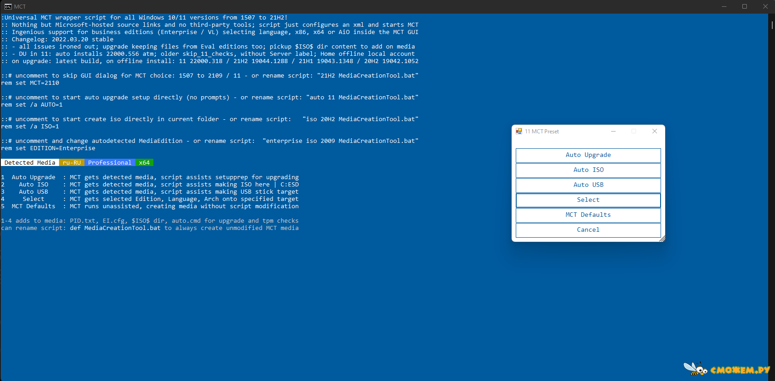Click the 'x64' architecture tag
This screenshot has height=381, width=775.
(144, 163)
